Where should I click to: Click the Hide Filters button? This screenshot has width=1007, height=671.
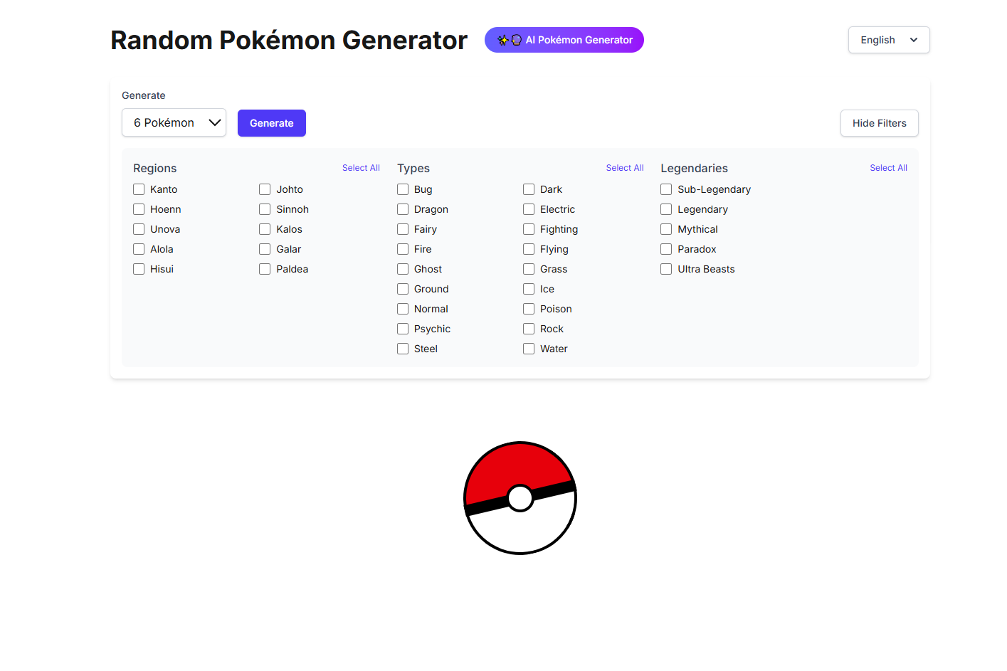pos(880,123)
